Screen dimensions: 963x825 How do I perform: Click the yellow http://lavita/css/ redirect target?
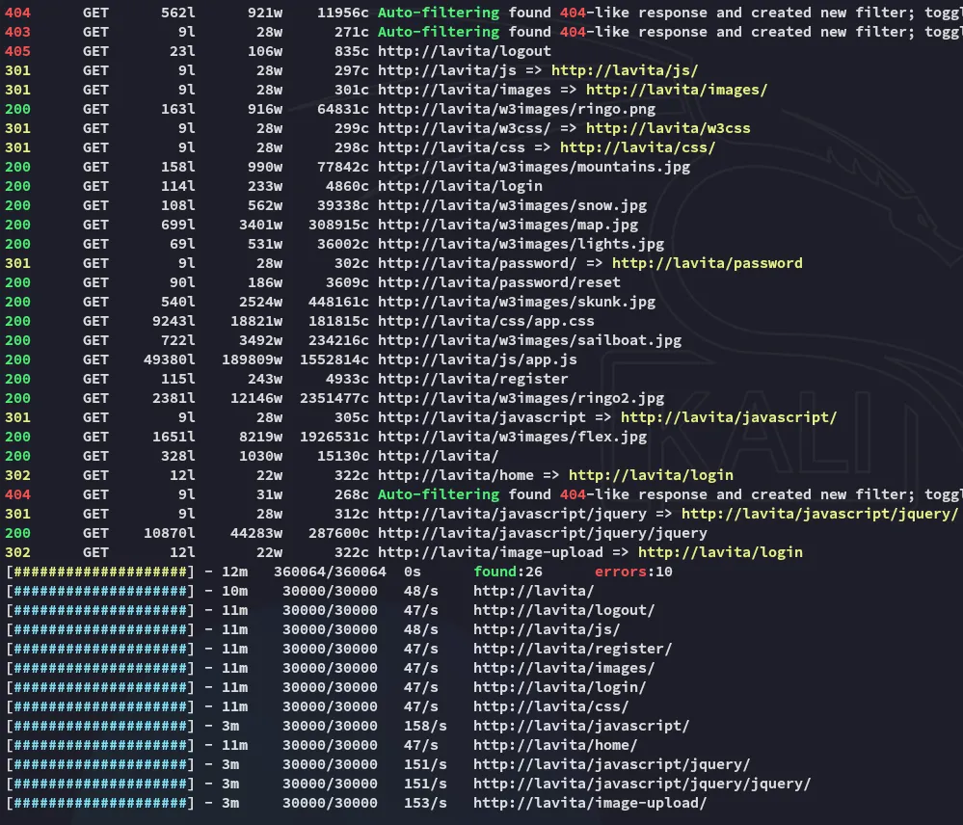(x=637, y=147)
